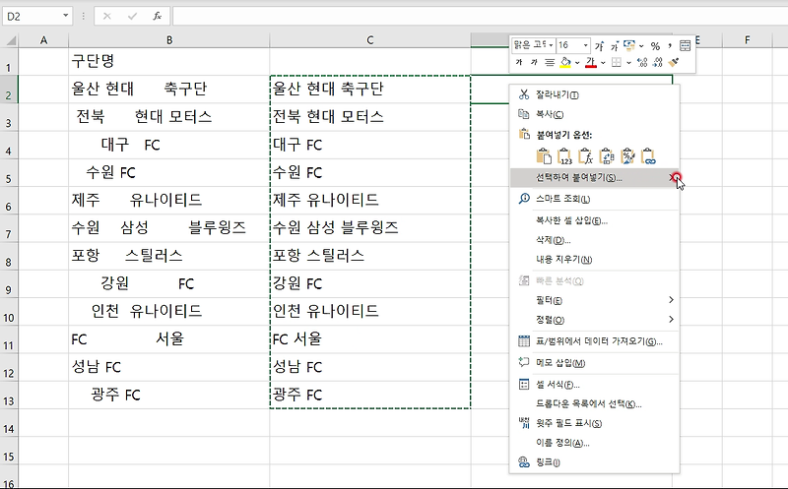Click cell C7 수원 삼성 블루윙즈

pyautogui.click(x=370, y=228)
